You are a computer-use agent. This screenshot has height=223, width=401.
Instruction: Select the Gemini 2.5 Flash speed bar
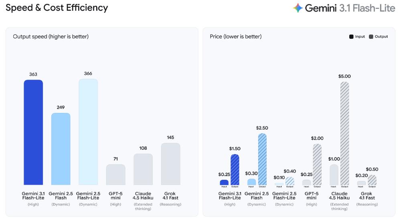61,149
